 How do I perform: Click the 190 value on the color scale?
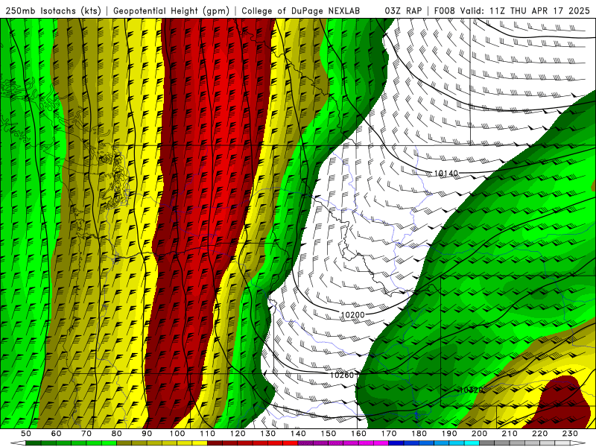[449, 434]
